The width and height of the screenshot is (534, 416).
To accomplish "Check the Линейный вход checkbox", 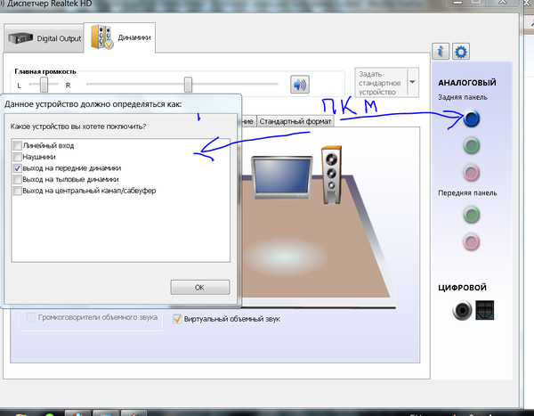I will 17,145.
